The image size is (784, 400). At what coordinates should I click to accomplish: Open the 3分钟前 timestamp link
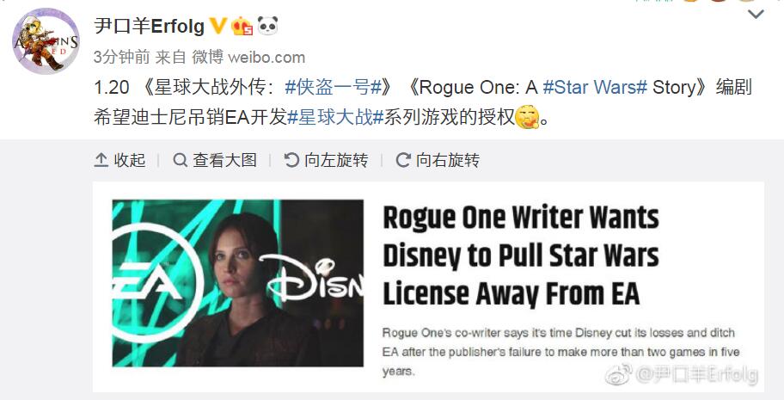121,57
